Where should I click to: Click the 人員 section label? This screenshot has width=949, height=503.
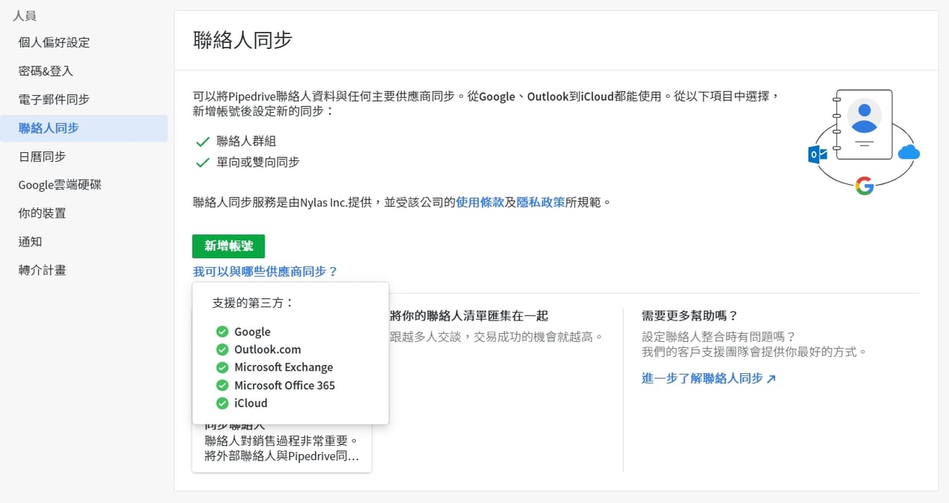pos(24,15)
